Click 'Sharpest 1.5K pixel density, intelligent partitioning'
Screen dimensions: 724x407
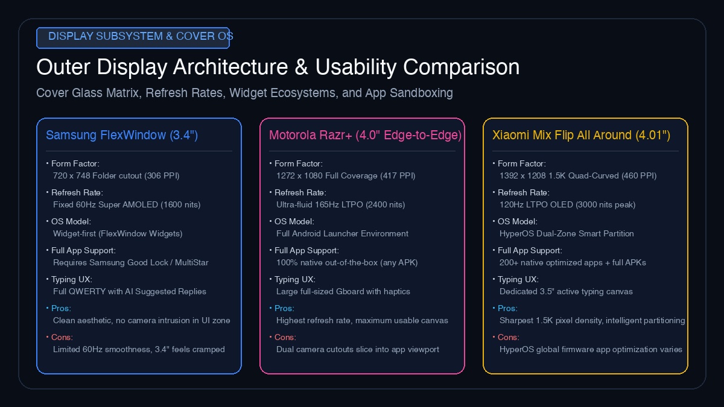592,320
